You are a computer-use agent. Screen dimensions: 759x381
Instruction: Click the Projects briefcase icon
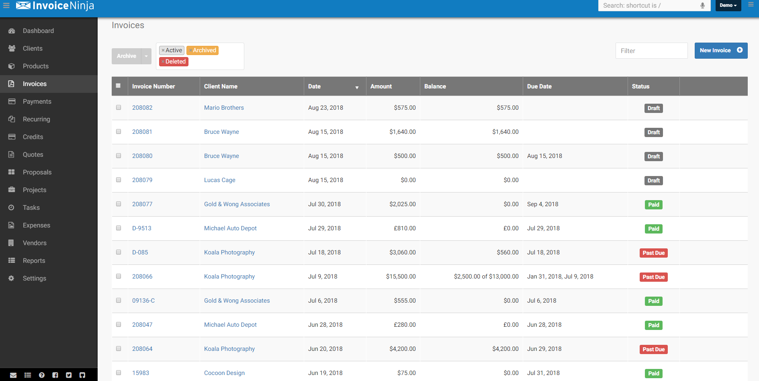(12, 190)
